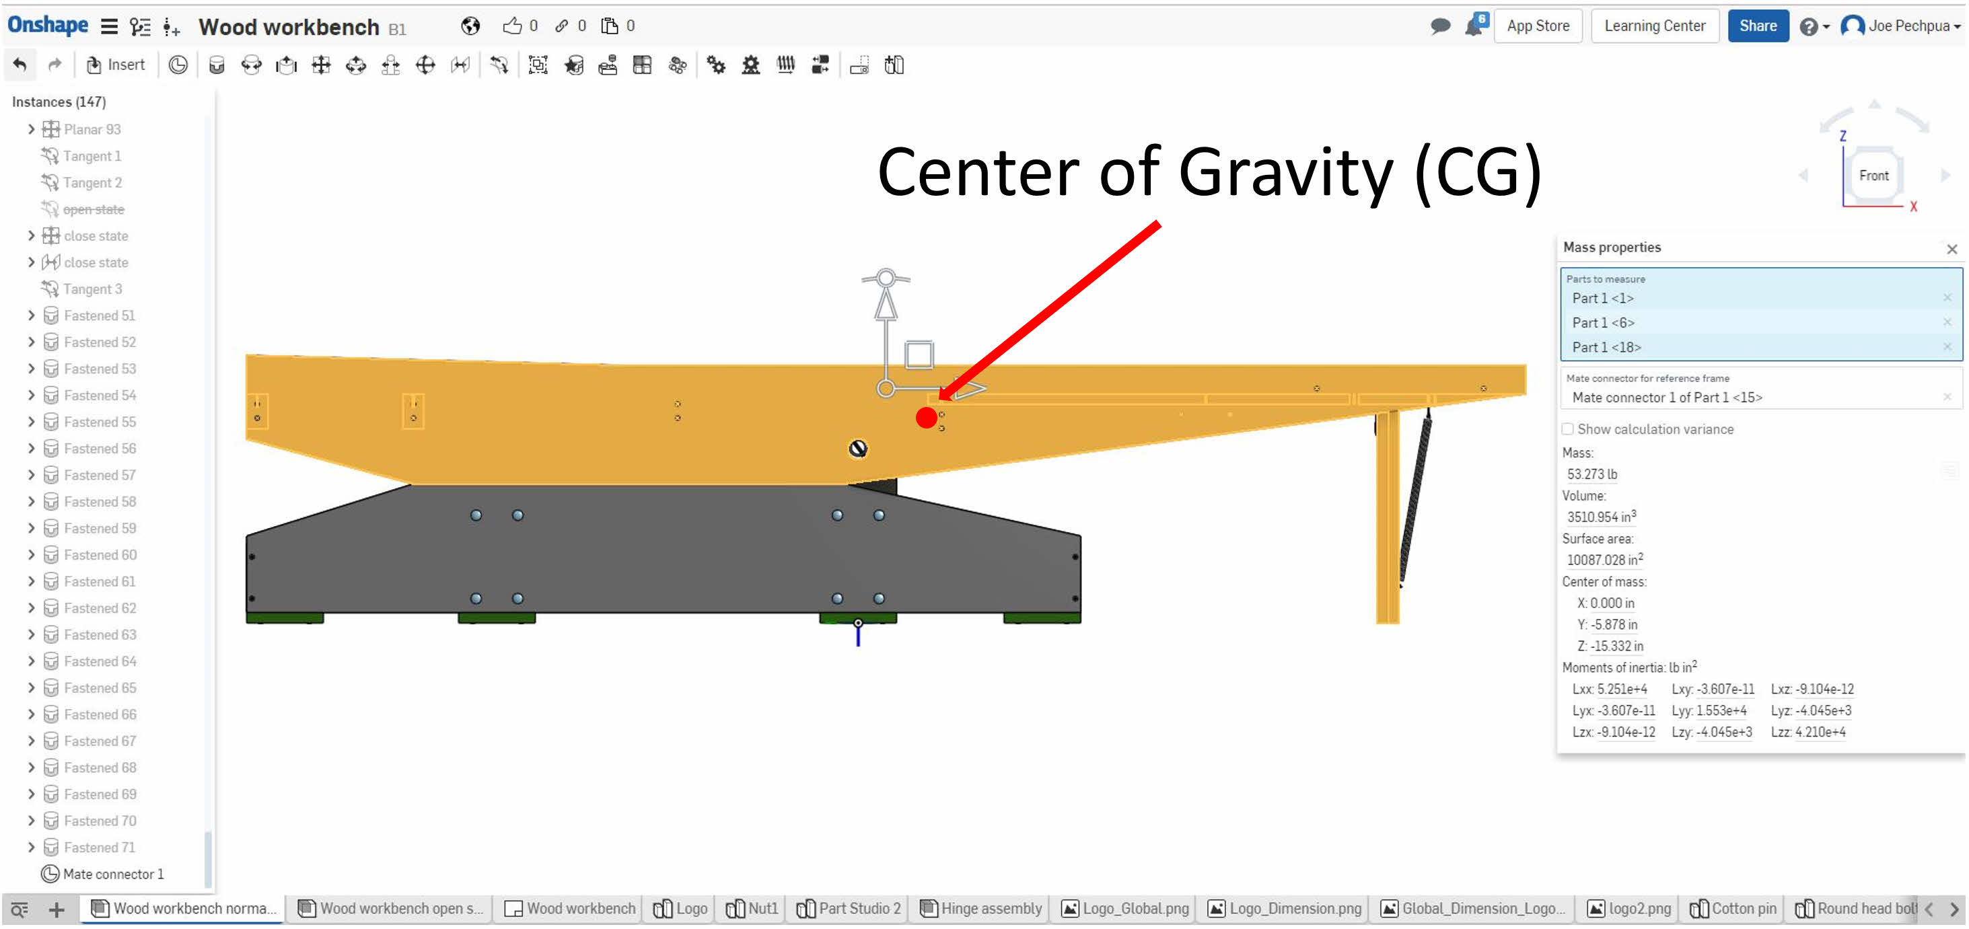Clear the Mate connector reference frame field
The height and width of the screenshot is (929, 1969).
click(x=1947, y=396)
